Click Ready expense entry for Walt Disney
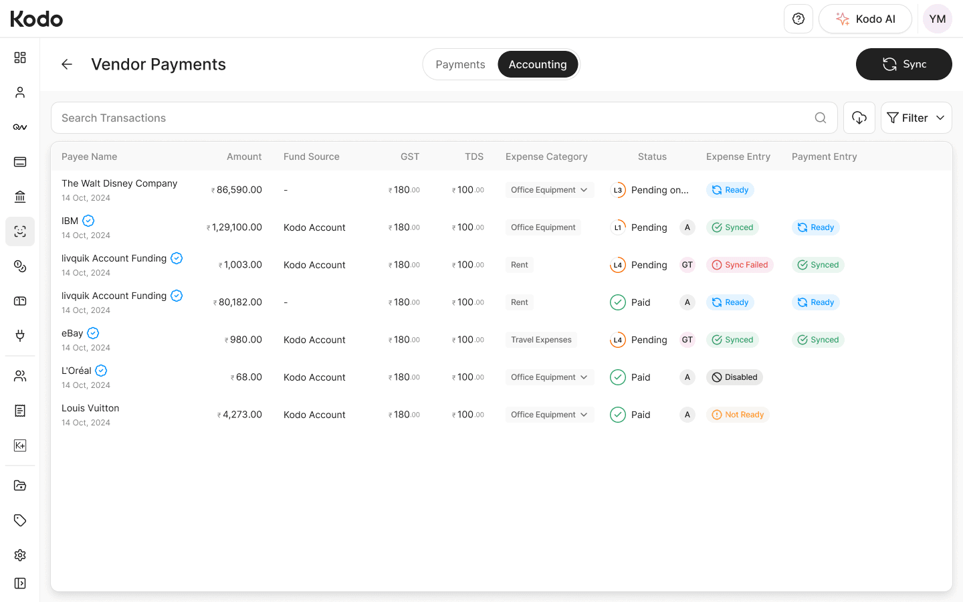Screen dimensions: 963x602 click(730, 190)
